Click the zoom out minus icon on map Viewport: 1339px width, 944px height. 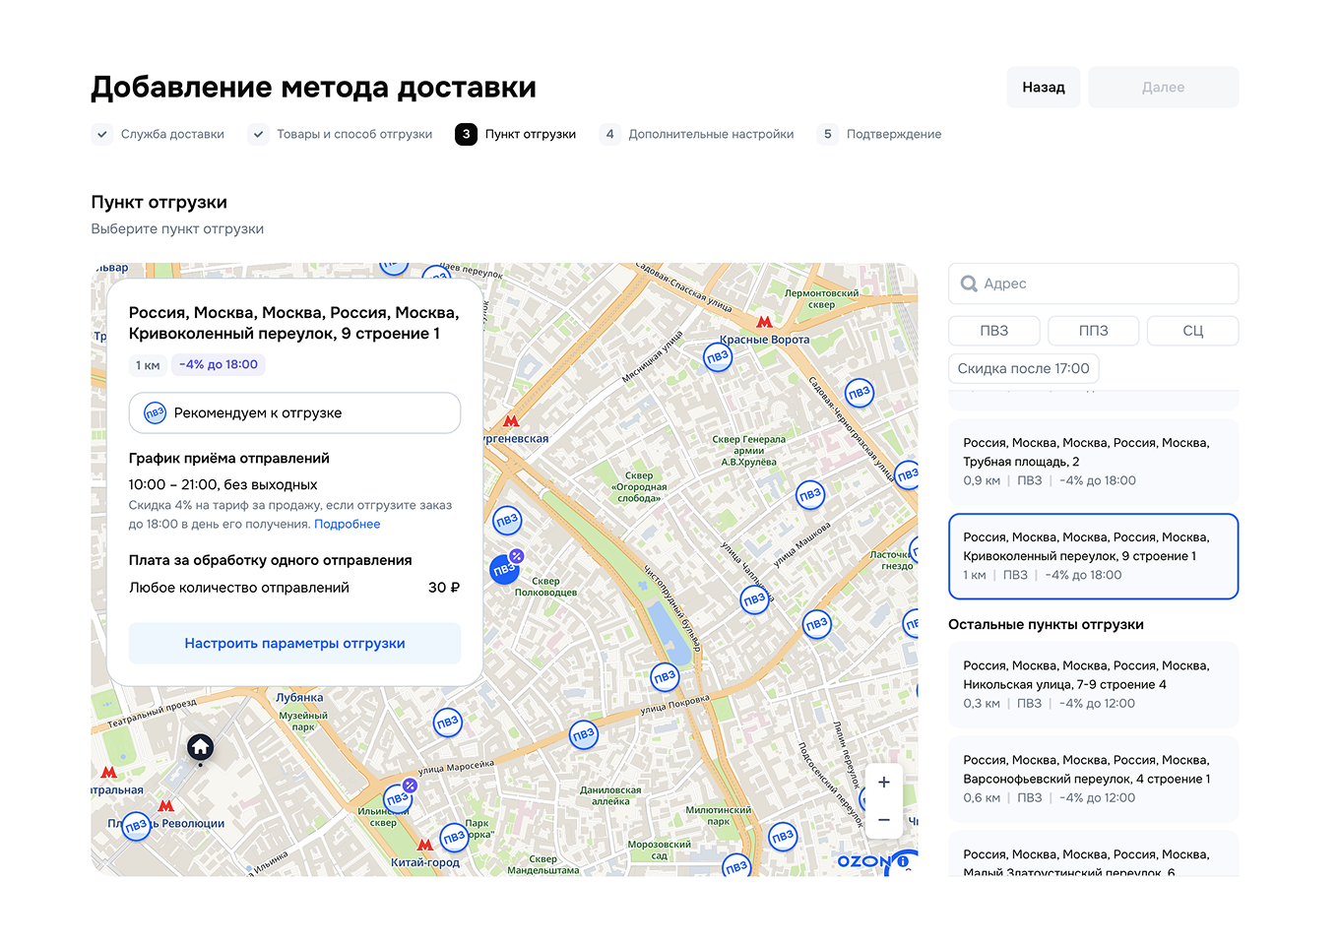click(883, 819)
